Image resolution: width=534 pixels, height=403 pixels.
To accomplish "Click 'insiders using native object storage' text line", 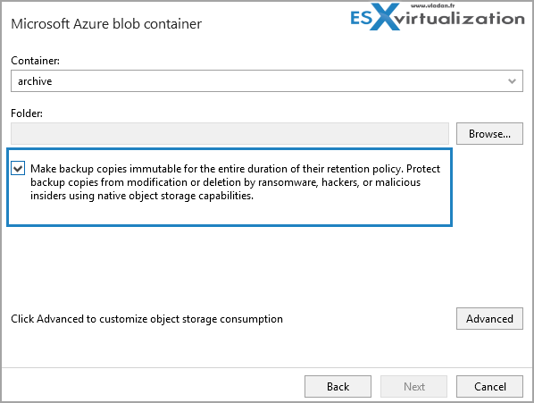I will (142, 196).
